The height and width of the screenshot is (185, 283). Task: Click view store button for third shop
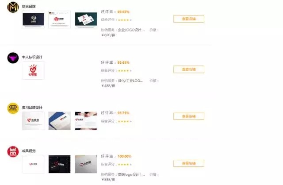189,116
